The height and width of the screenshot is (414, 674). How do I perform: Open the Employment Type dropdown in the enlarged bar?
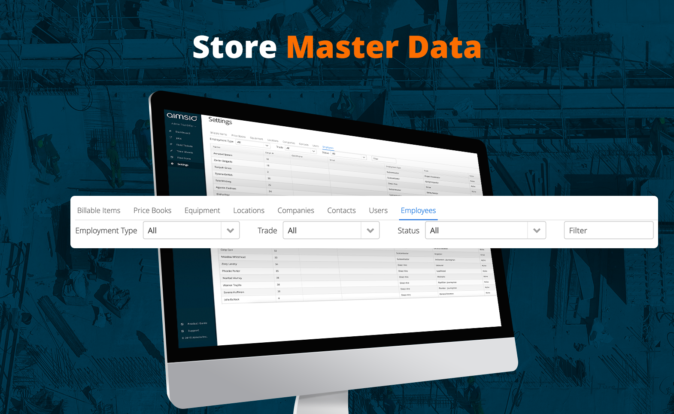[191, 231]
